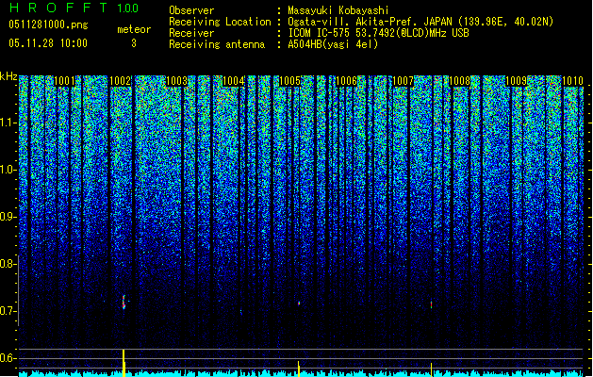Click the ICOM IC-575 receiver text
This screenshot has height=377, width=593.
pyautogui.click(x=378, y=33)
